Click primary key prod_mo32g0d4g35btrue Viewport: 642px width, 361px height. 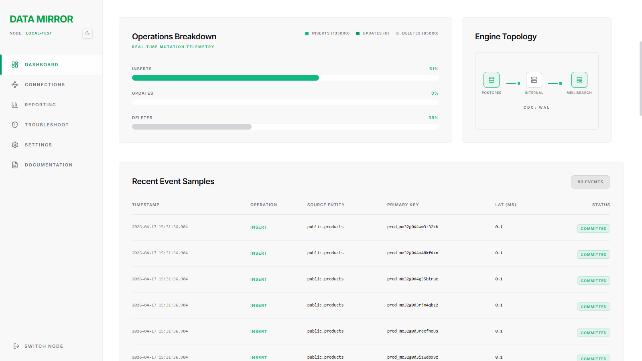[412, 279]
